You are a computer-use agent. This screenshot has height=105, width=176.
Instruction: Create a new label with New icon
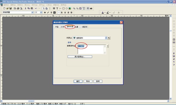[x=4, y=8]
